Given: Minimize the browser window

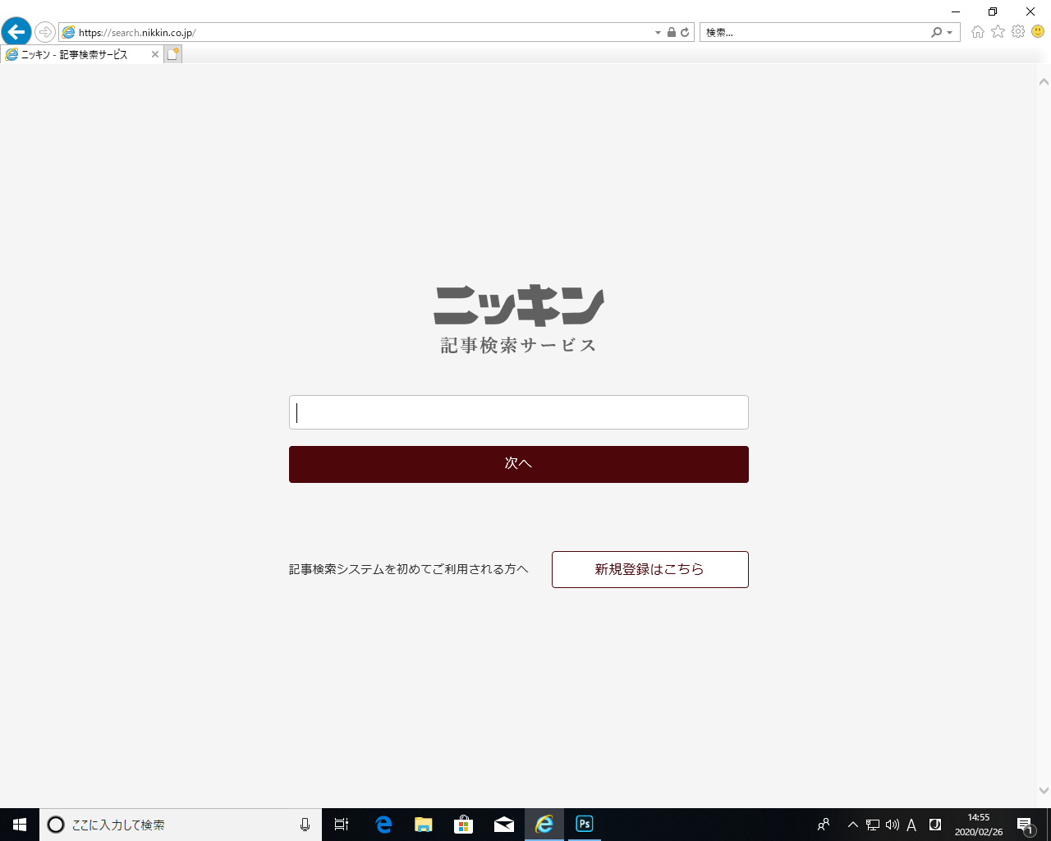Looking at the screenshot, I should pos(956,11).
